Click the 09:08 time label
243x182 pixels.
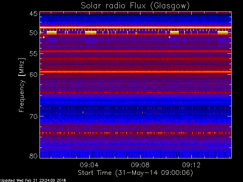click(x=140, y=165)
